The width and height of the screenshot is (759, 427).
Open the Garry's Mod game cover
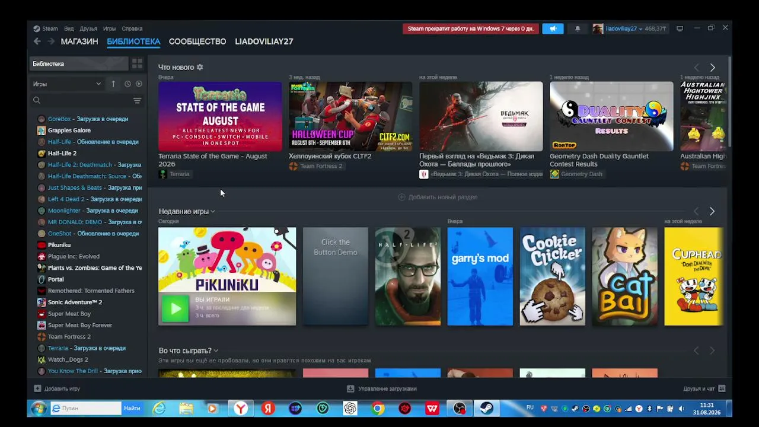point(480,276)
